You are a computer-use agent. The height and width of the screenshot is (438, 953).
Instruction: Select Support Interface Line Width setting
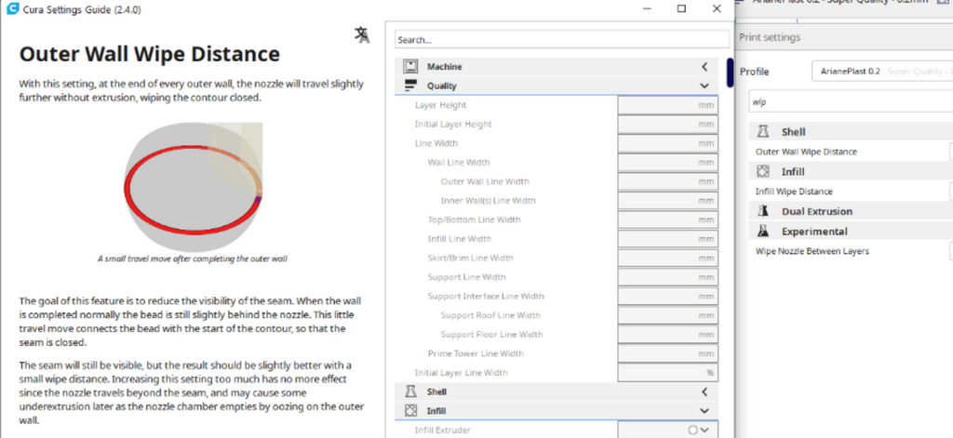pos(486,297)
